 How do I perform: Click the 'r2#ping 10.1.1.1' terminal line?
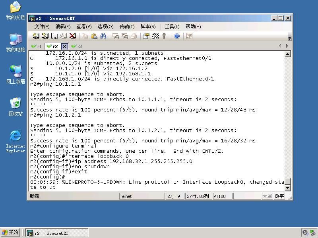[x=55, y=84]
